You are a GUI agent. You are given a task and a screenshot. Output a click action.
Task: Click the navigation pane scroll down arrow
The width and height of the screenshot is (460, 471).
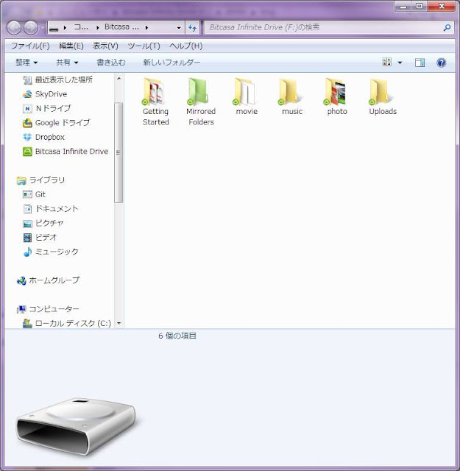(118, 323)
